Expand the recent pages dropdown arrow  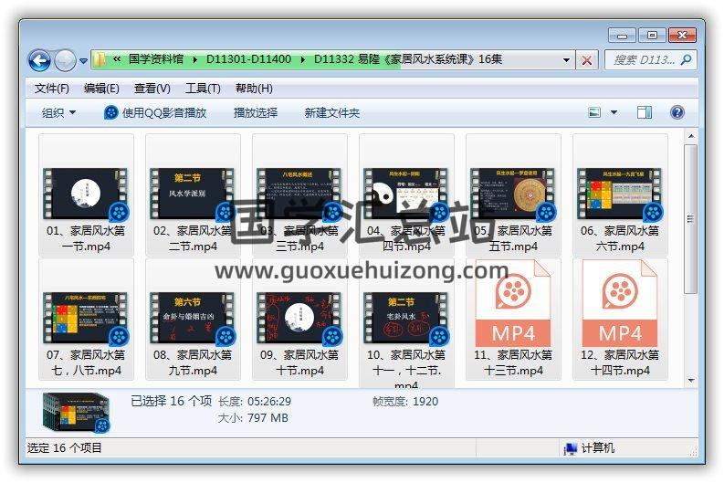[84, 61]
